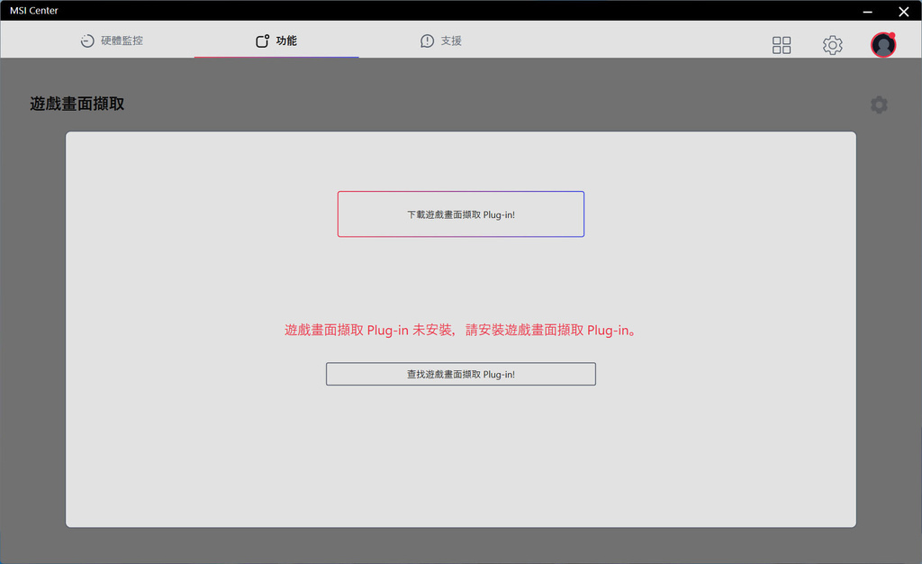Click the red Plug-in 未安裝 warning text
Screen dimensions: 922x564
(461, 330)
